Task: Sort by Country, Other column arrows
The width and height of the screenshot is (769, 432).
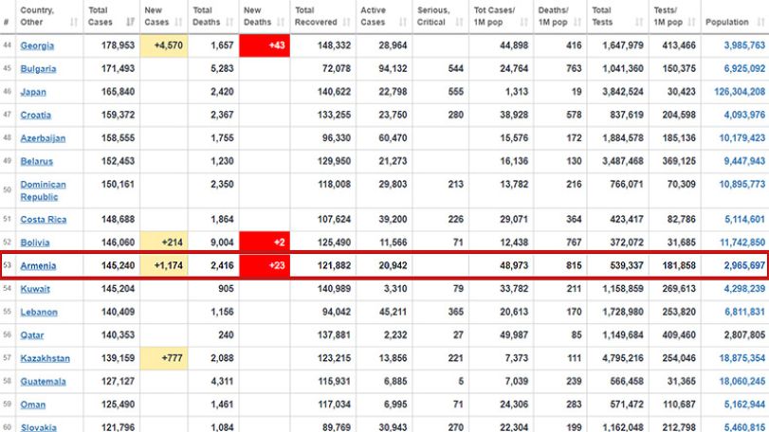Action: click(74, 22)
